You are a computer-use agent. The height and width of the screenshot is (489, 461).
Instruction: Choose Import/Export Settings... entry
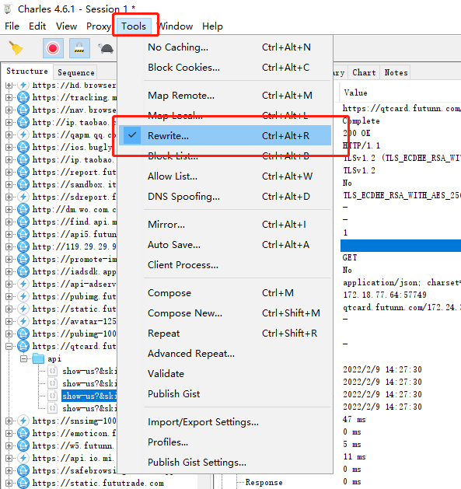click(x=225, y=422)
